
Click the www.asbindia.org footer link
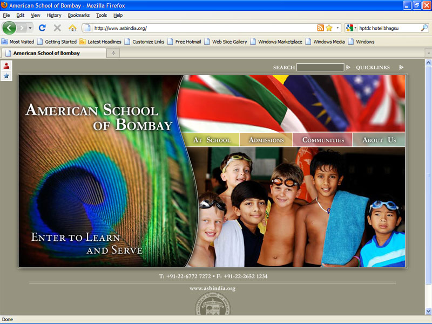212,288
